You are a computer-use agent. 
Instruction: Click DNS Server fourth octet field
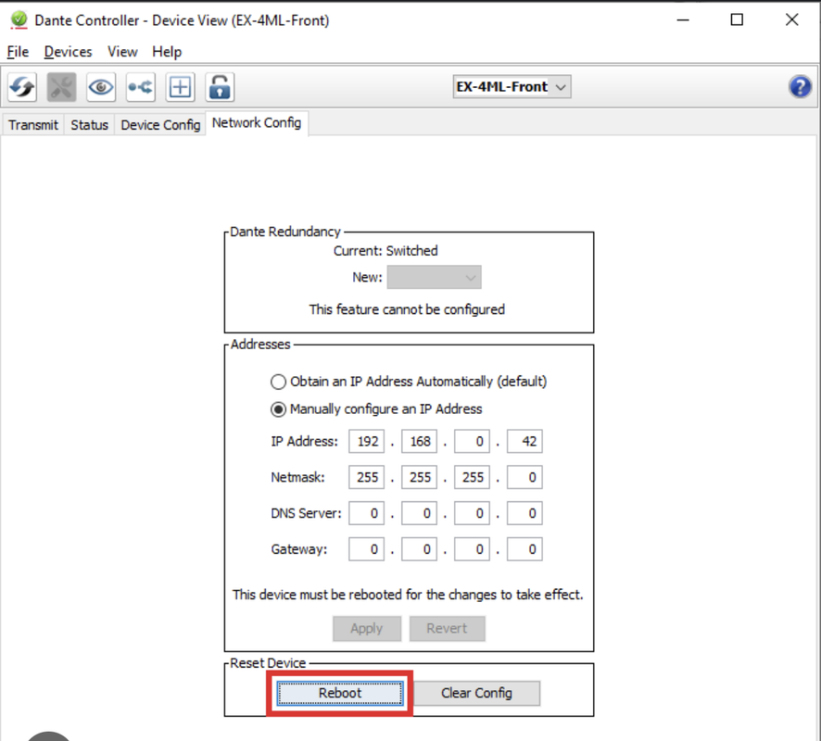524,513
